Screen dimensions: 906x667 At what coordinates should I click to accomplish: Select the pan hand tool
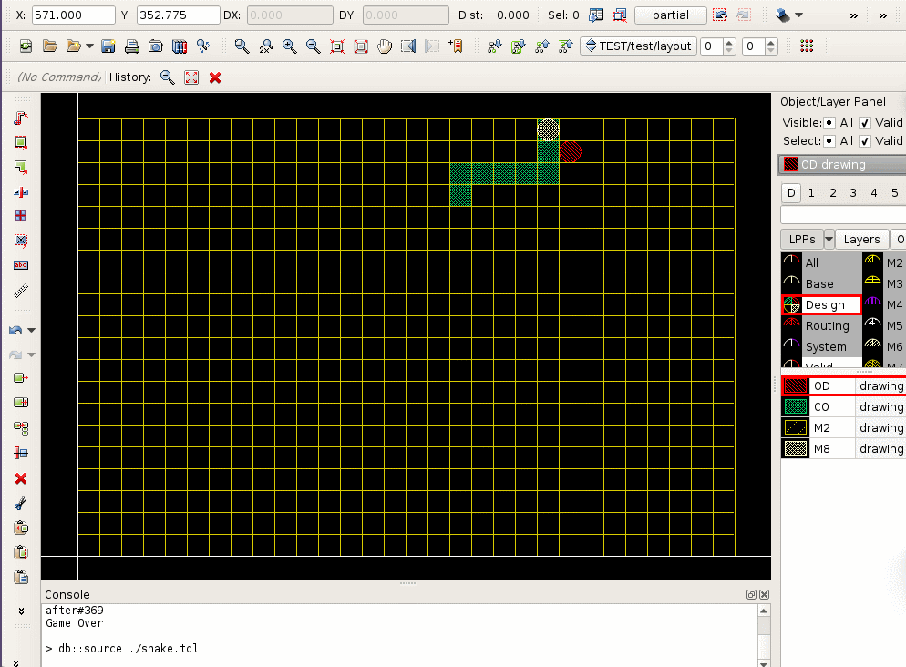coord(385,46)
